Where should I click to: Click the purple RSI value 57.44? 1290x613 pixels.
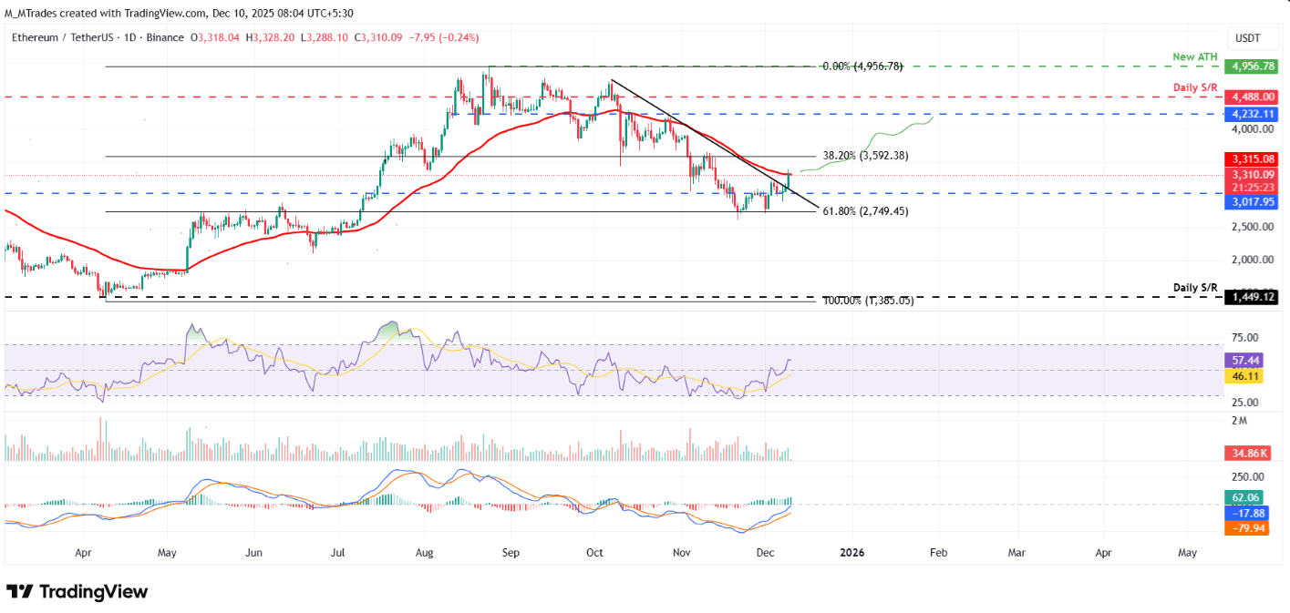1247,361
